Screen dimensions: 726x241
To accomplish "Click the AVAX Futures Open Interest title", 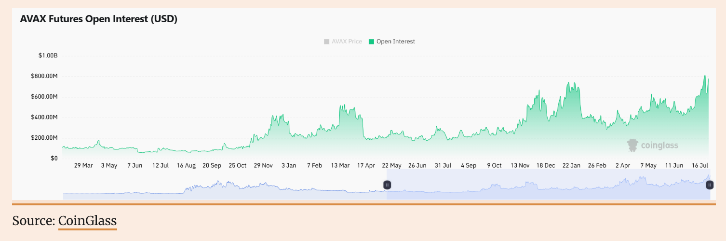I will pyautogui.click(x=98, y=19).
